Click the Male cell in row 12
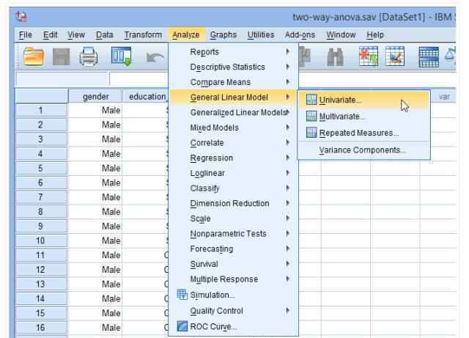The width and height of the screenshot is (469, 338). 95,270
